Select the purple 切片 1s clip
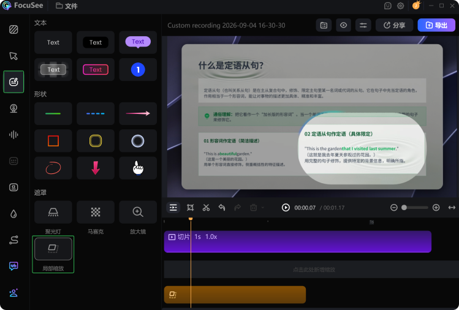This screenshot has height=310, width=459. point(298,241)
